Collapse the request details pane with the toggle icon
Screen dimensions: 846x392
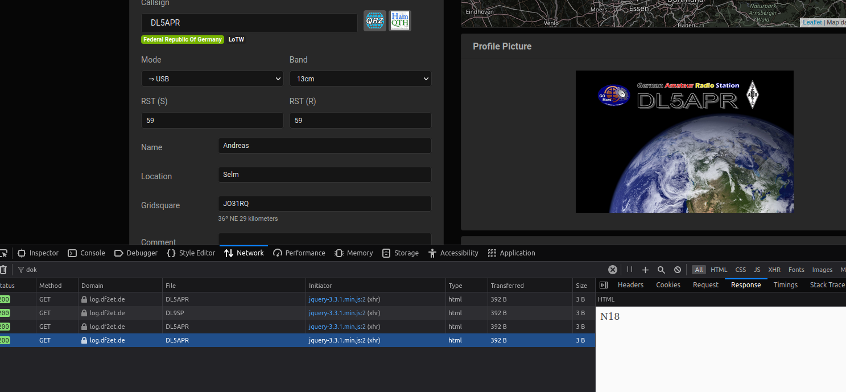[604, 285]
